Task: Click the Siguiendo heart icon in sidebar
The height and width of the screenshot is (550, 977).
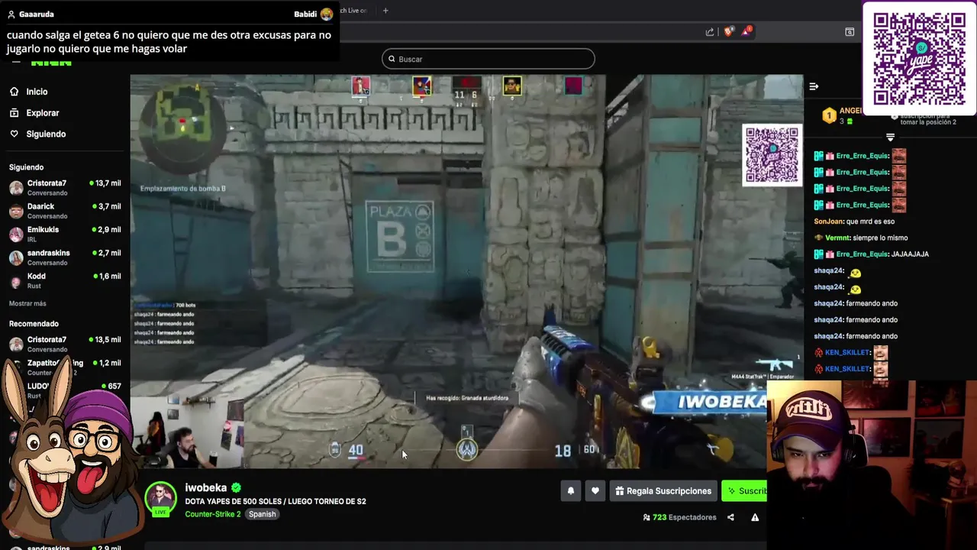Action: 14,134
